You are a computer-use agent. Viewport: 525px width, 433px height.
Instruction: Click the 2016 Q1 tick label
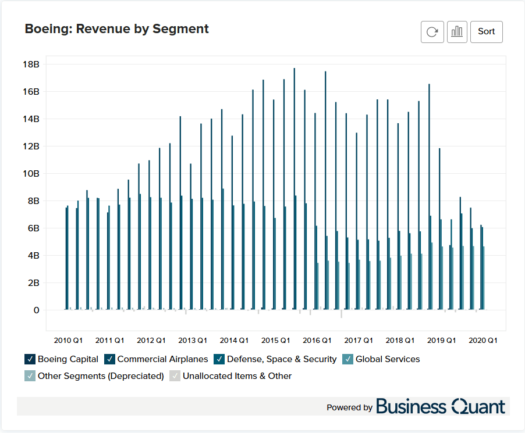317,341
